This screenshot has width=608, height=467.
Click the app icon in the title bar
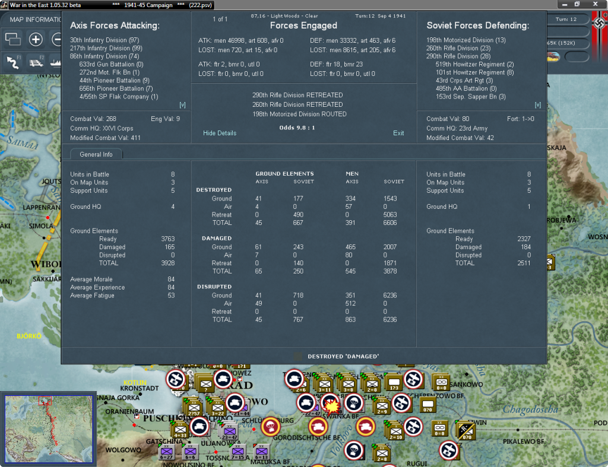pyautogui.click(x=4, y=5)
